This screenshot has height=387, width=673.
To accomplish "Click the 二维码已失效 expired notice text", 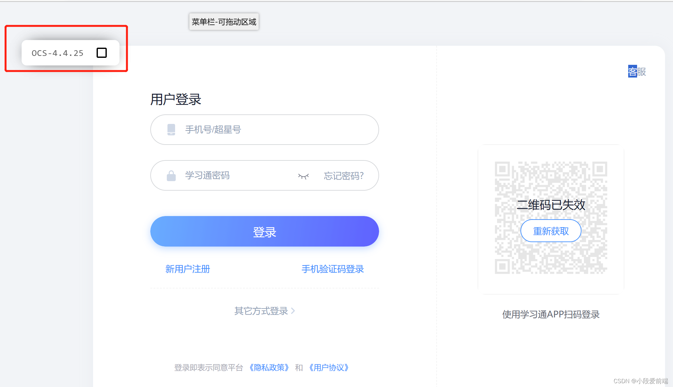I will (551, 205).
